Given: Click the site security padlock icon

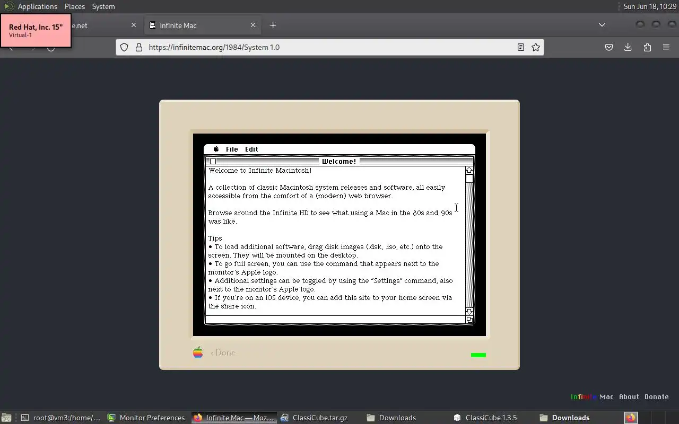Looking at the screenshot, I should pyautogui.click(x=139, y=47).
